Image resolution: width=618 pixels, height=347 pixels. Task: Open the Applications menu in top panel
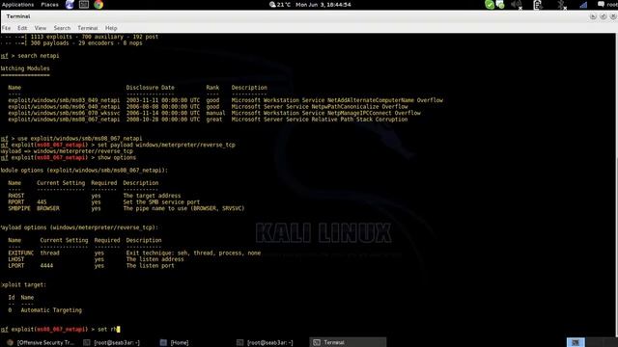tap(17, 5)
